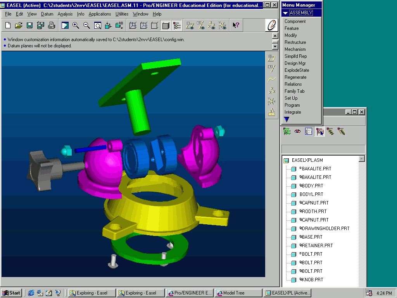This screenshot has width=397, height=298.
Task: Choose Feature in the Menu Manager
Action: tap(292, 28)
